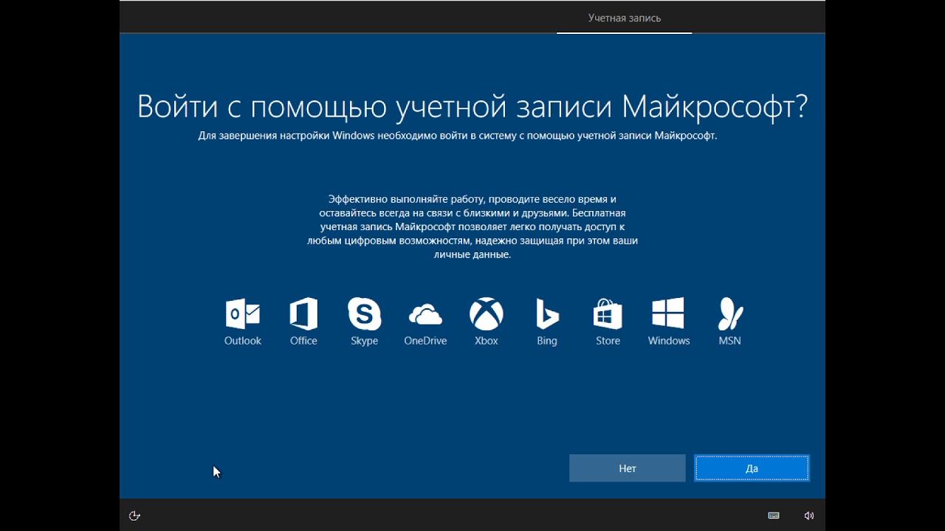Screen dimensions: 945x531
Task: Click the Bing logo icon
Action: pos(547,314)
